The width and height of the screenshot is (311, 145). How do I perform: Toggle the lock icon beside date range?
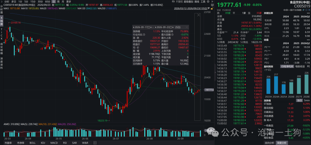tap(212, 9)
